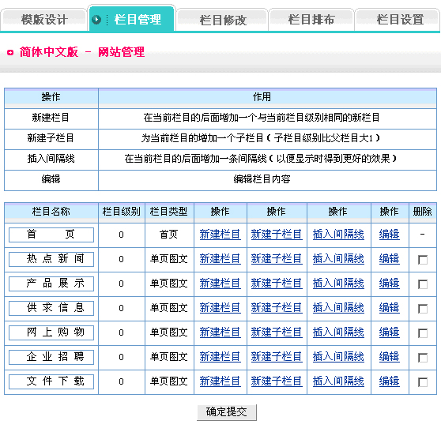This screenshot has height=432, width=441.
Task: Click the red bullet icon beside 简体中文版
Action: [10, 53]
